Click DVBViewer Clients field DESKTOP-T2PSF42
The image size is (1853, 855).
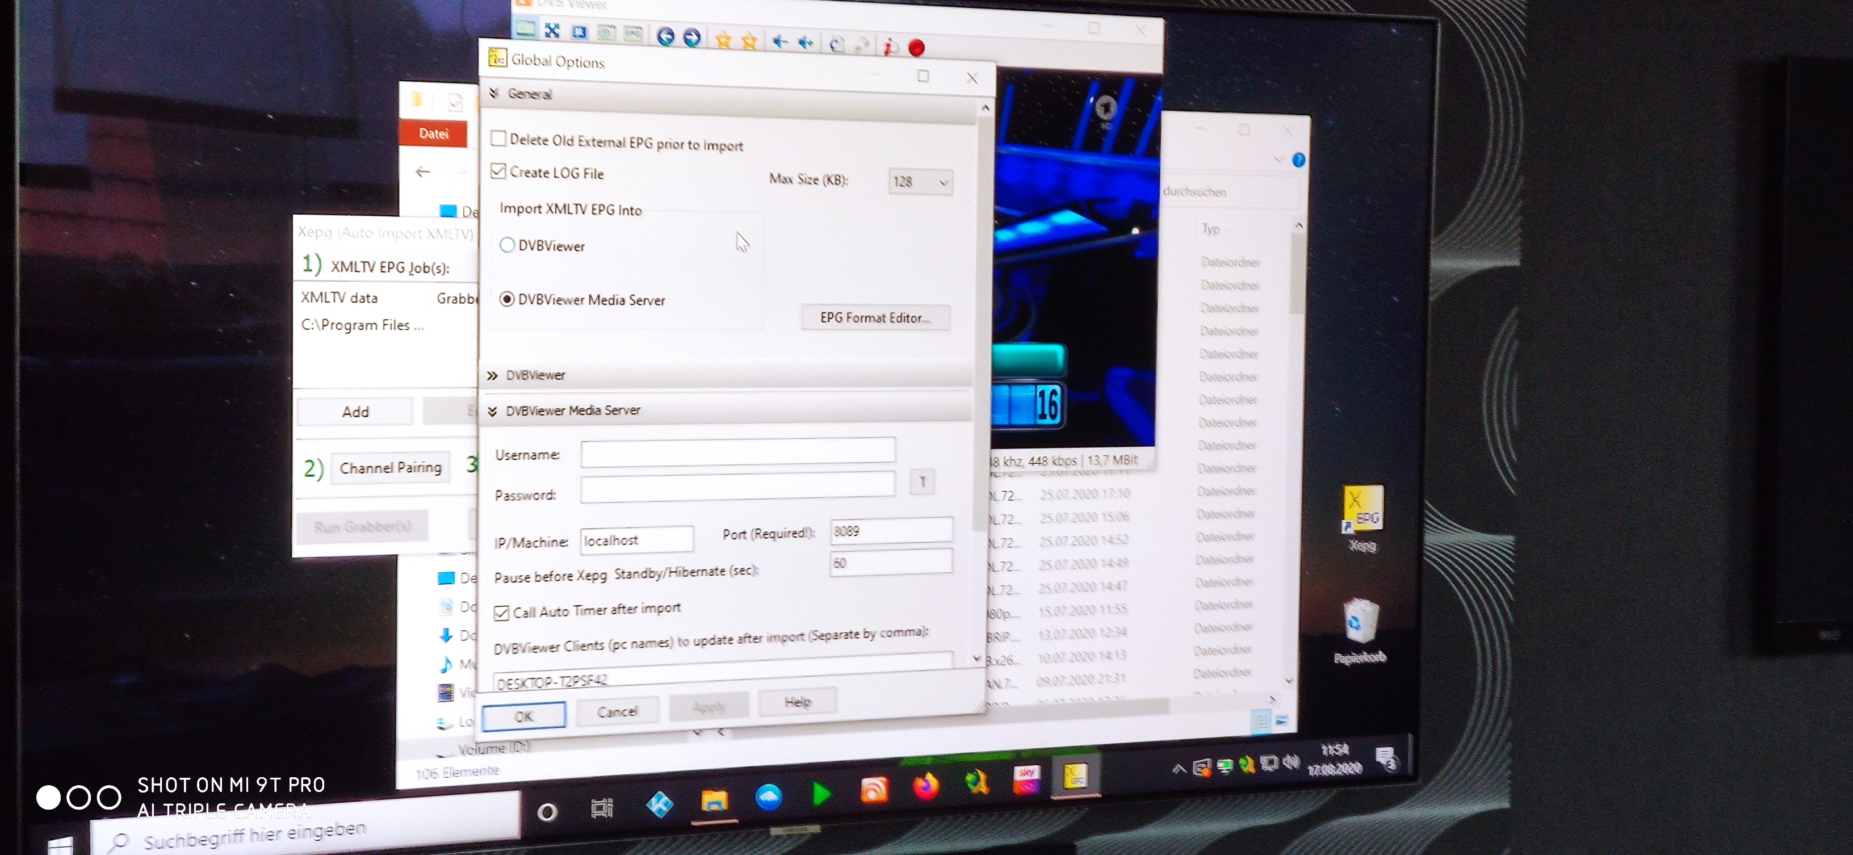tap(722, 672)
